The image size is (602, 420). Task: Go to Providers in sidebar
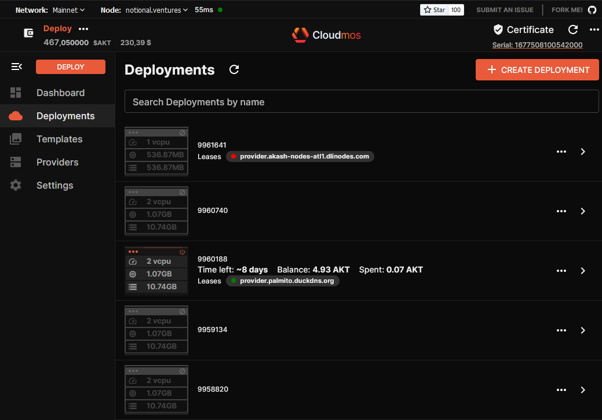tap(57, 162)
